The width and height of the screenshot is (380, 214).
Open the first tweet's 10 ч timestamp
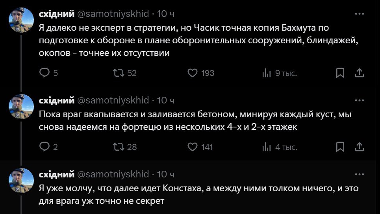166,14
